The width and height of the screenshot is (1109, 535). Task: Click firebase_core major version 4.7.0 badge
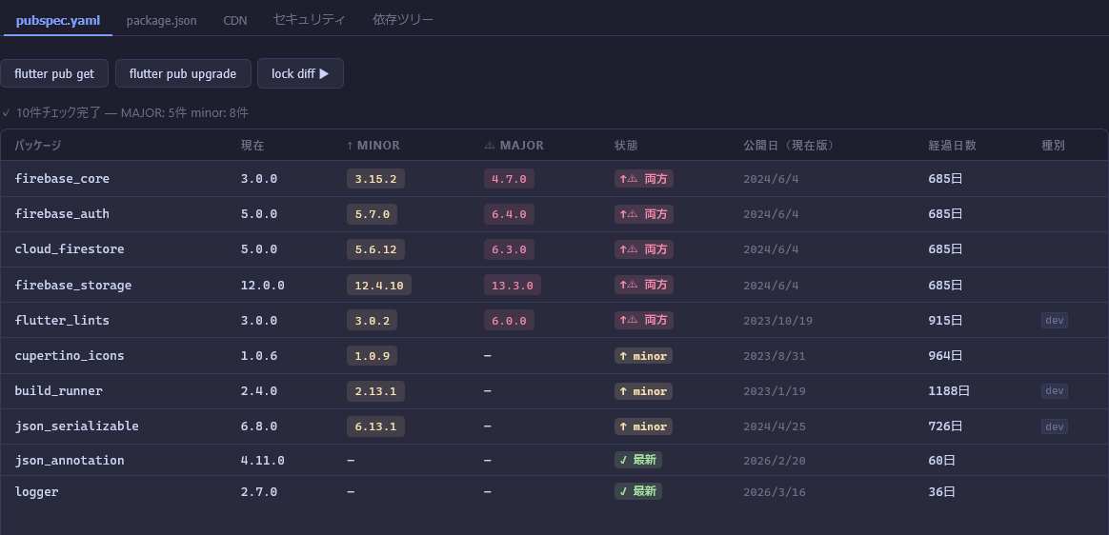pyautogui.click(x=509, y=179)
